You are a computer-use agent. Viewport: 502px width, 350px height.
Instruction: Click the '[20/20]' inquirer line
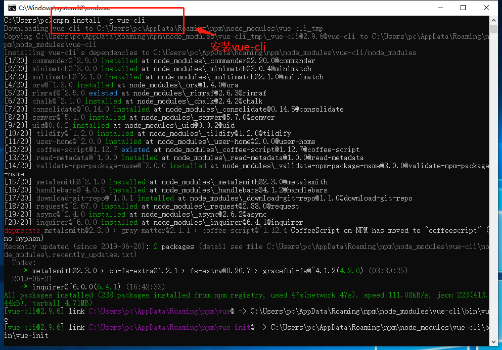pyautogui.click(x=154, y=222)
